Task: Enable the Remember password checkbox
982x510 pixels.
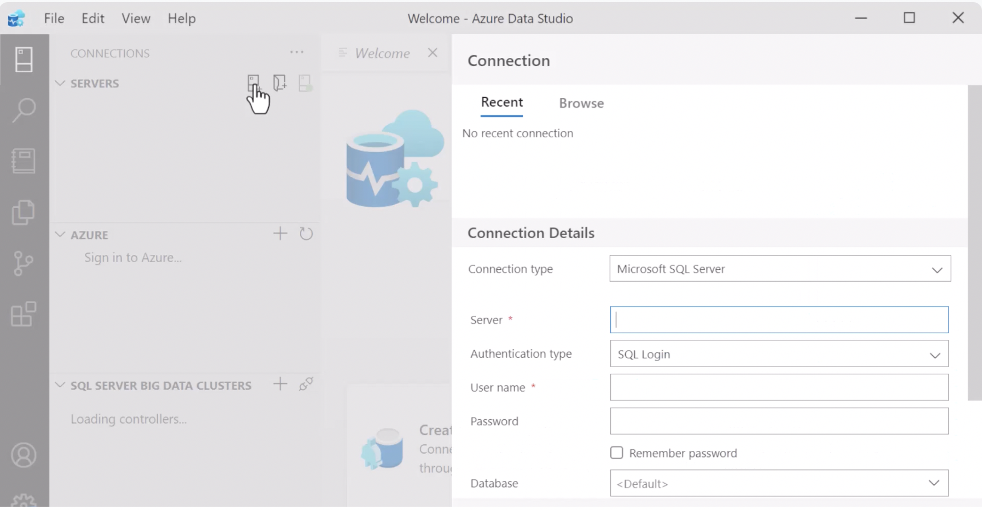Action: (617, 453)
